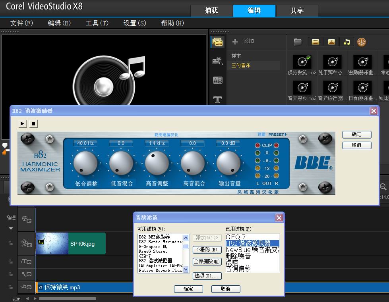The image size is (389, 302).
Task: Click the voice track header icon
Action: click(26, 274)
